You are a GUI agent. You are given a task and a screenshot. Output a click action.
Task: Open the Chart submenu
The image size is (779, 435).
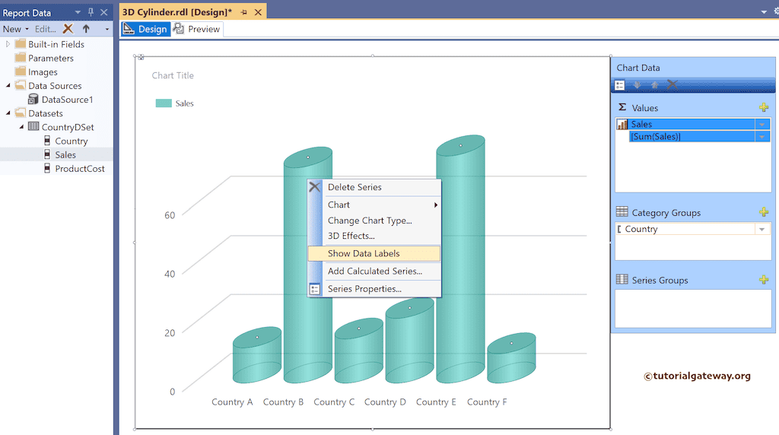coord(374,205)
